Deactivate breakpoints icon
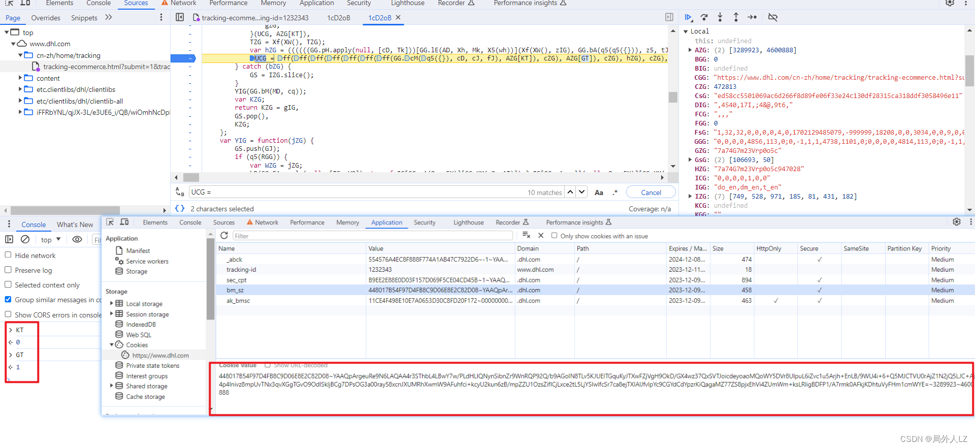 773,17
